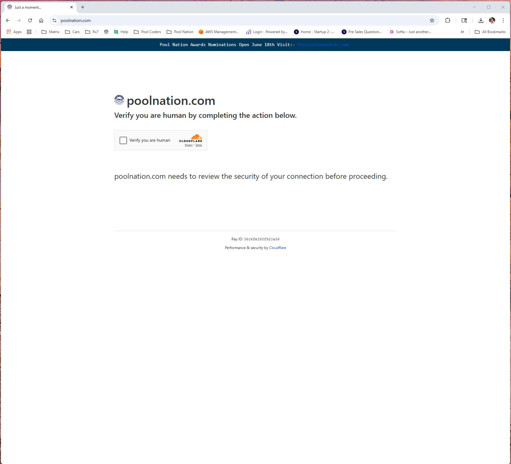
Task: Click the Ray ID value text
Action: (262, 239)
